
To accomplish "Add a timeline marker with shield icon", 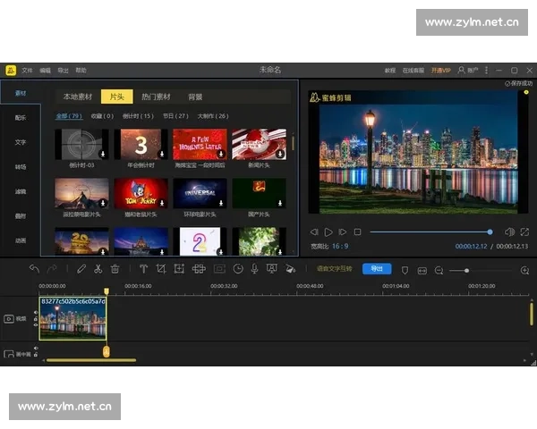I will [x=405, y=271].
